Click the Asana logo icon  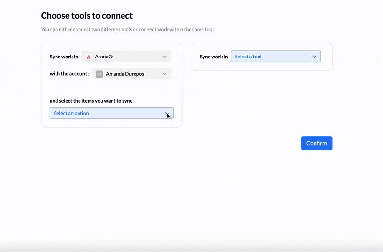click(89, 57)
